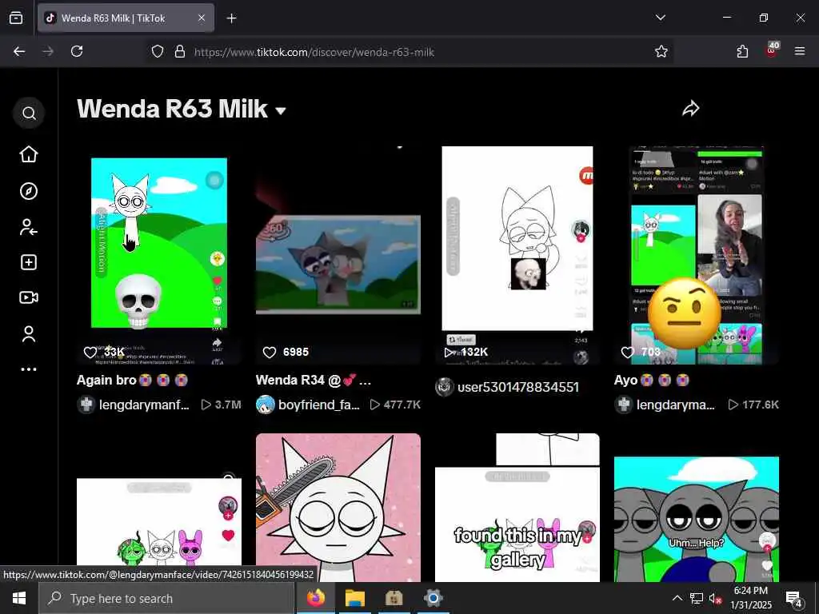This screenshot has width=819, height=614.
Task: Go to TikTok Home via house icon
Action: (x=29, y=154)
